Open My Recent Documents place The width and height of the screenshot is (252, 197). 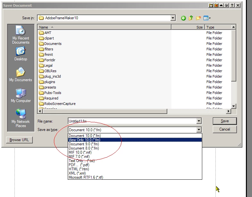21,35
